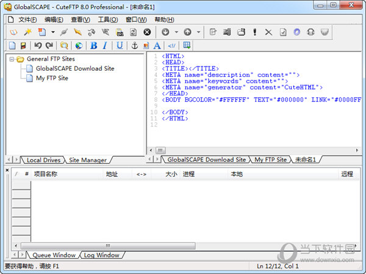This screenshot has height=274, width=366.
Task: Undo the last edit
Action: coord(38,46)
